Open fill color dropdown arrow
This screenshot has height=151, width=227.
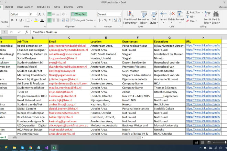[39, 20]
